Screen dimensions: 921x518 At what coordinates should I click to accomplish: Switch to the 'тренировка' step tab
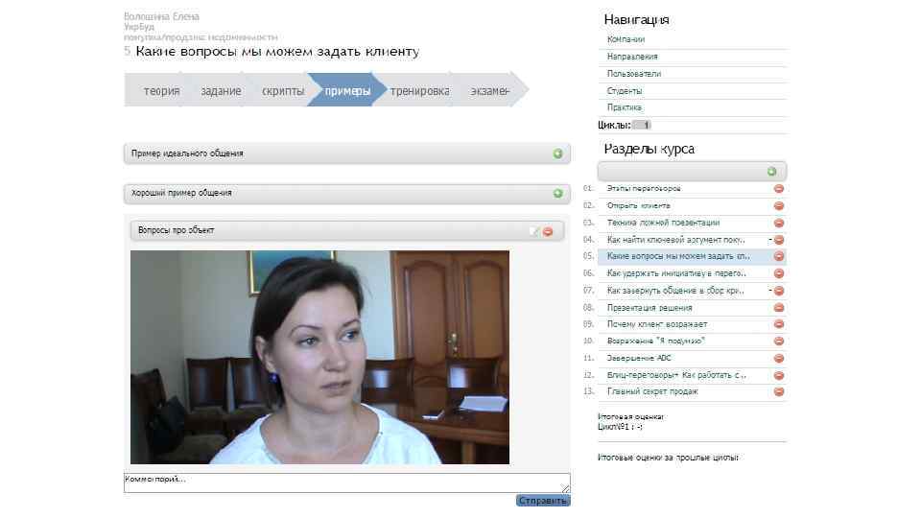click(419, 90)
